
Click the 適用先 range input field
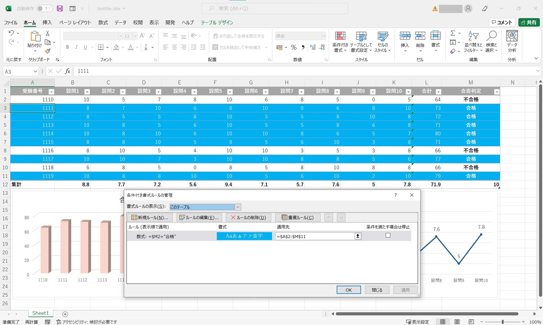click(315, 236)
